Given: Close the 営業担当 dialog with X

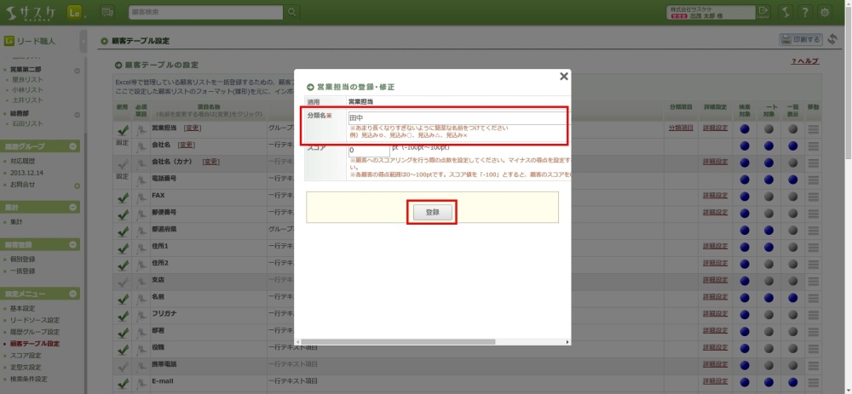Looking at the screenshot, I should pyautogui.click(x=564, y=76).
